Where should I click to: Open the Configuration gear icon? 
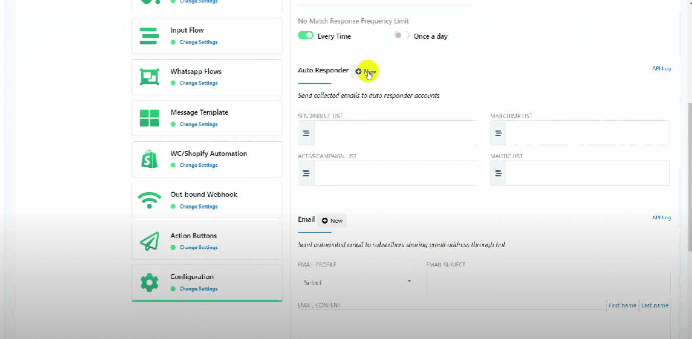[149, 282]
